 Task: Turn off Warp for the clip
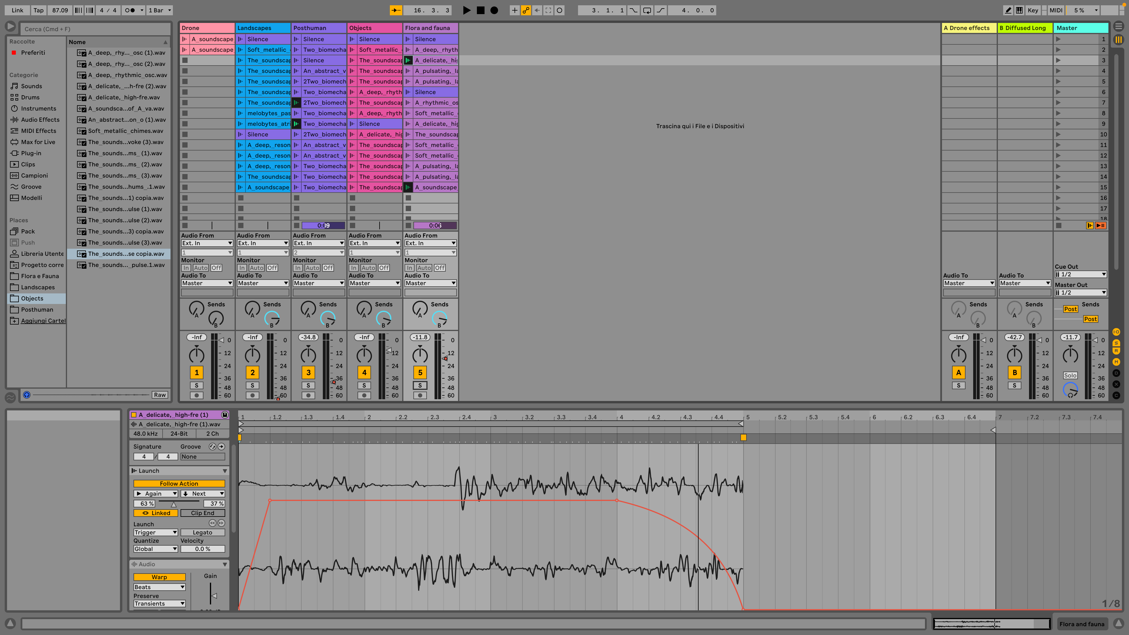[159, 577]
